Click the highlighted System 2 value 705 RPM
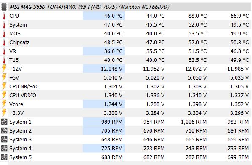The image size is (252, 165). pos(112,131)
